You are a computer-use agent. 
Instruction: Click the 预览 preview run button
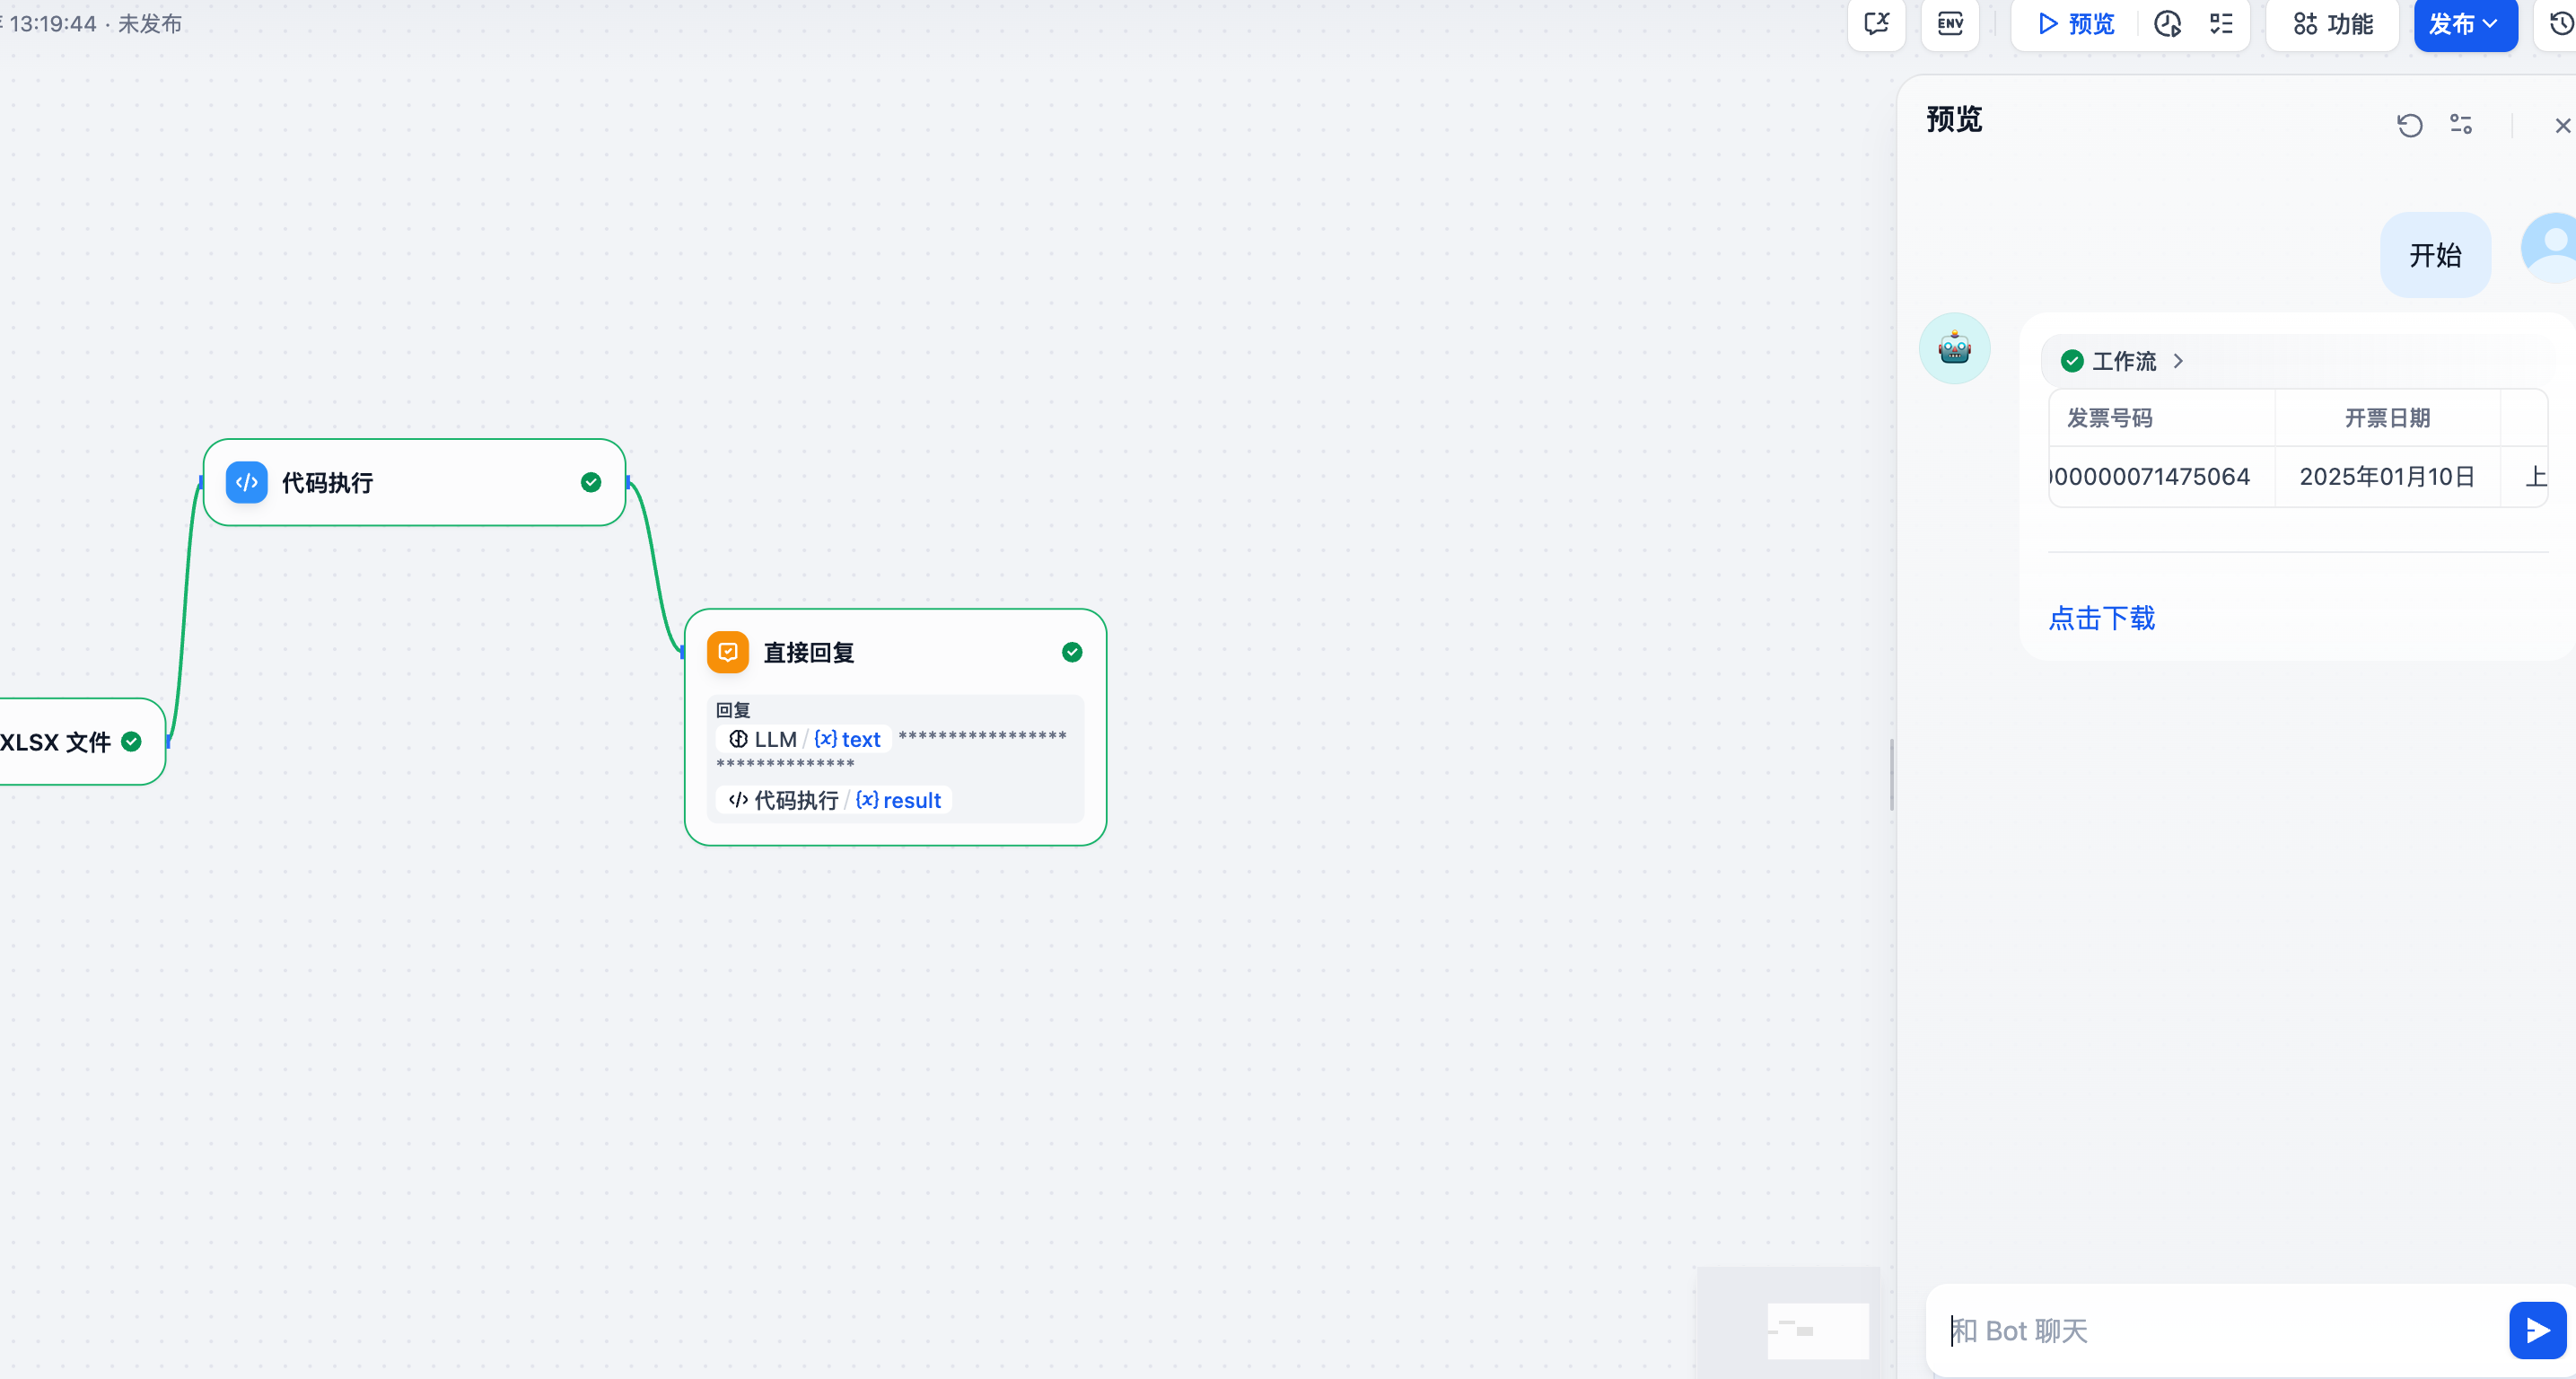click(2077, 24)
